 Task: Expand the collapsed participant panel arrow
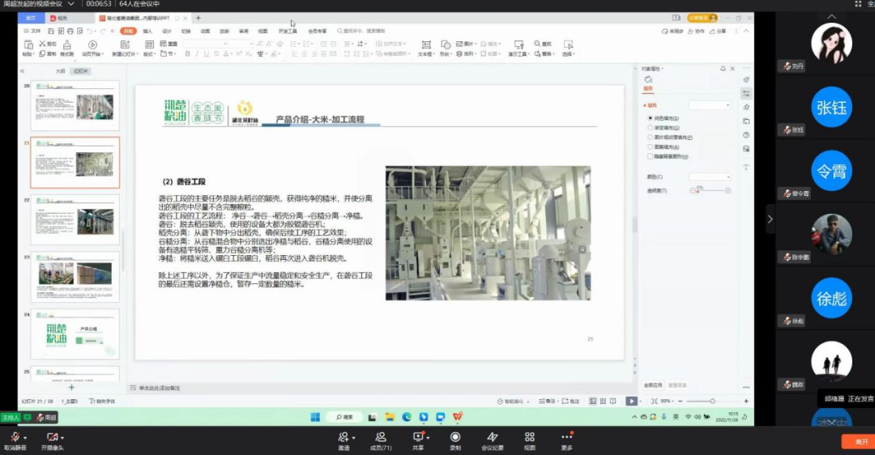(x=770, y=219)
